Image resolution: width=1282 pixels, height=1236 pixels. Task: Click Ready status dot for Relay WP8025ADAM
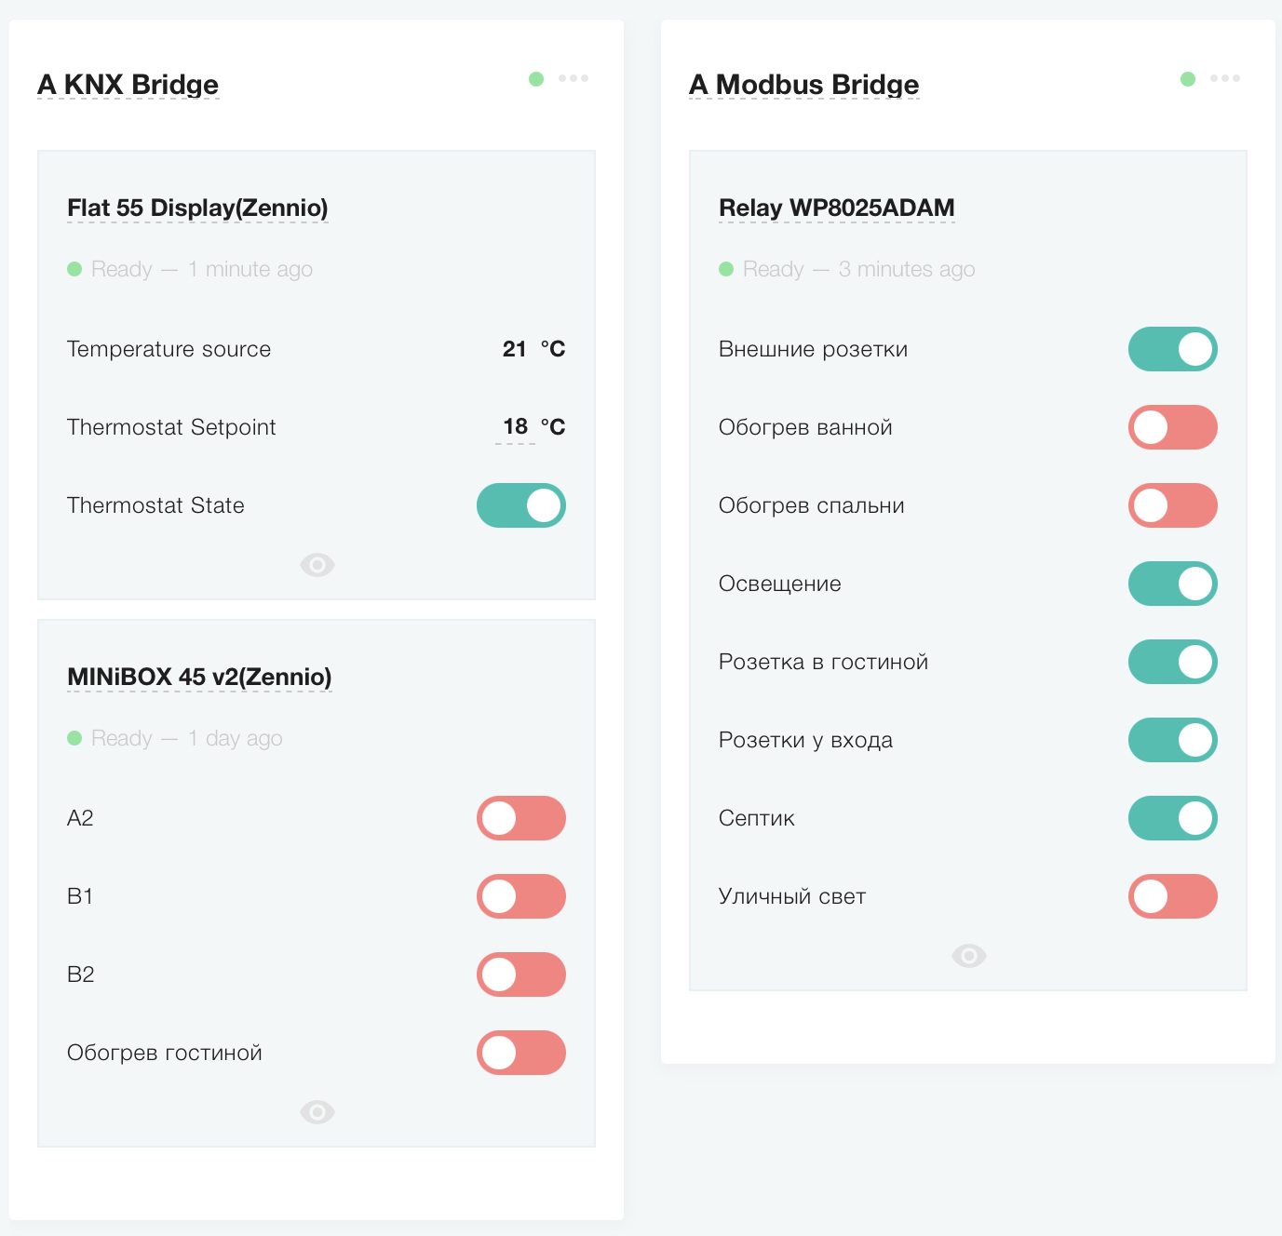point(727,270)
